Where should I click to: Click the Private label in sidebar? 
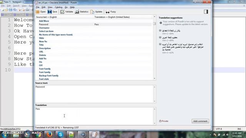point(164,121)
